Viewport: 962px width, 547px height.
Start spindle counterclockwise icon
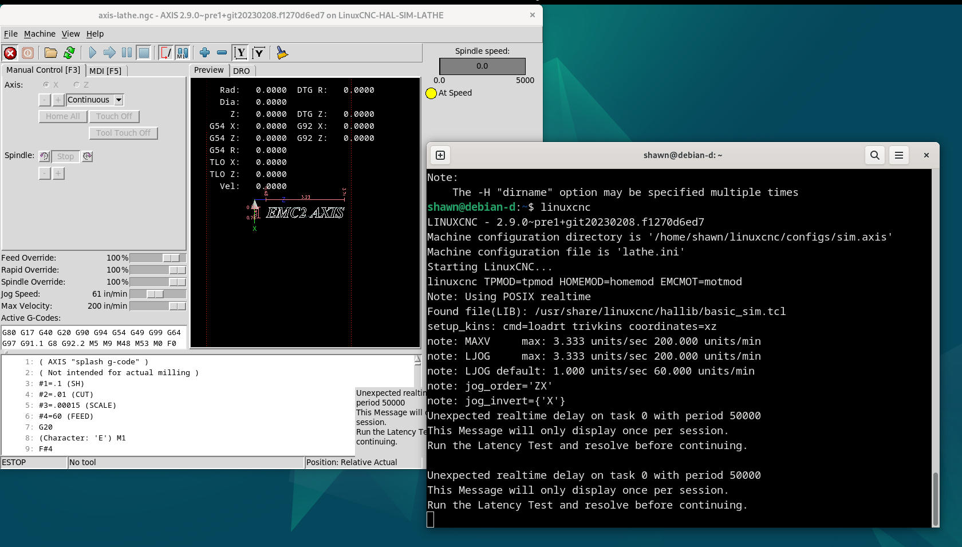pos(45,156)
